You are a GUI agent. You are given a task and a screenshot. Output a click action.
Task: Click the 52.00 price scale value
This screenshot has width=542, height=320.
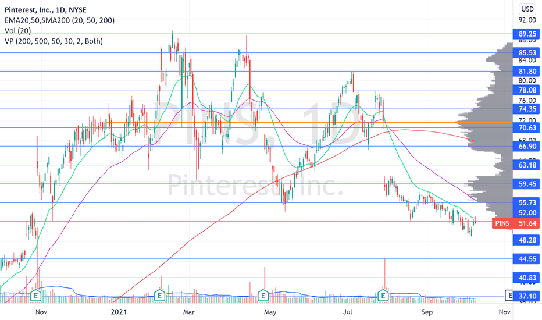(527, 213)
